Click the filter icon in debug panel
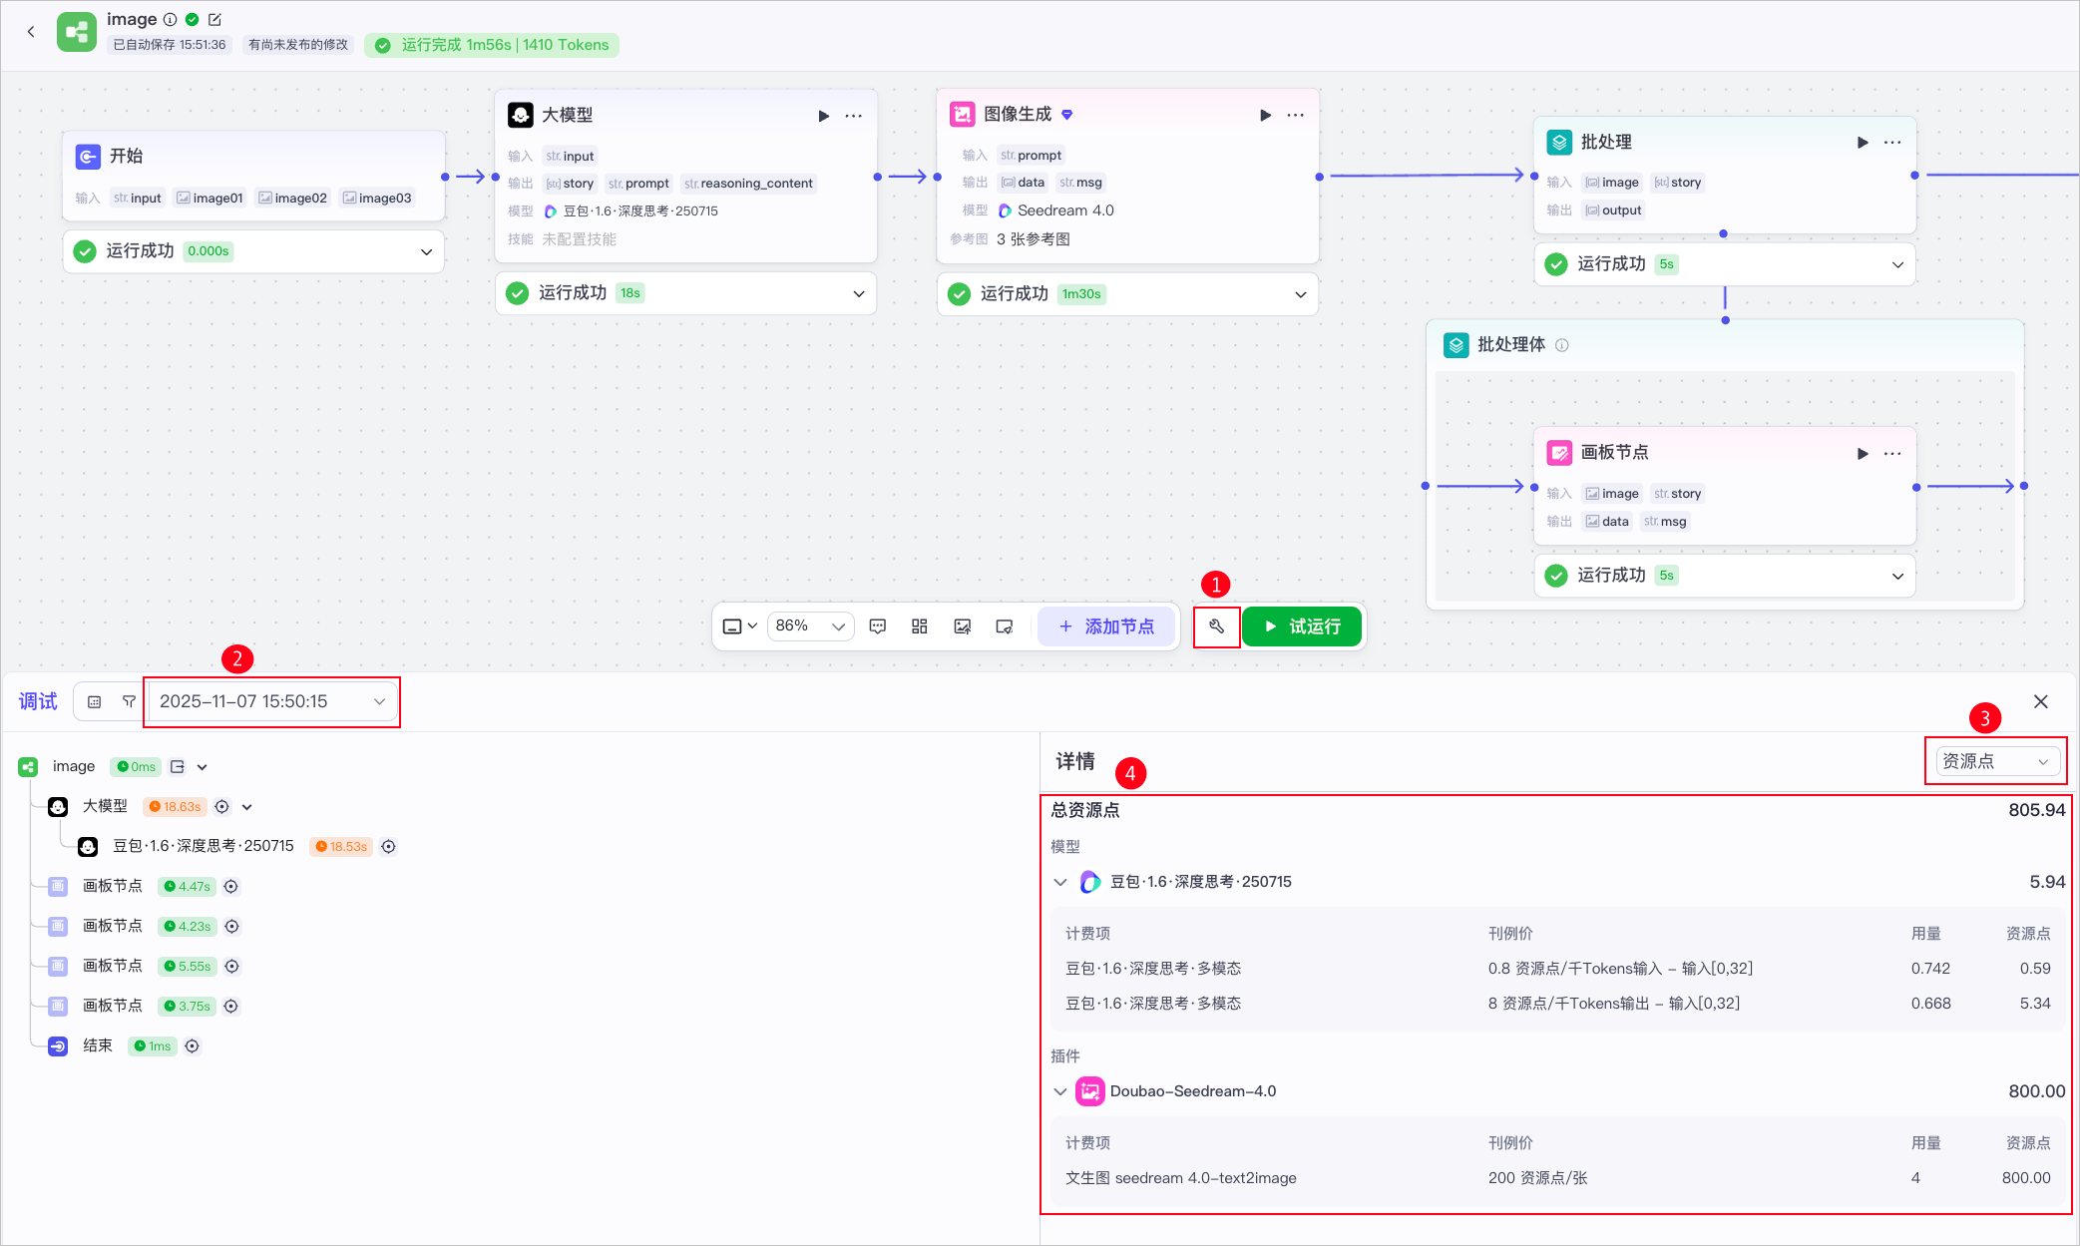This screenshot has height=1246, width=2080. pyautogui.click(x=129, y=701)
